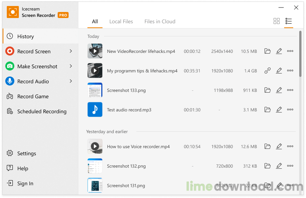This screenshot has height=198, width=306.
Task: Expand Record Audio submenu arrow
Action: [71, 81]
